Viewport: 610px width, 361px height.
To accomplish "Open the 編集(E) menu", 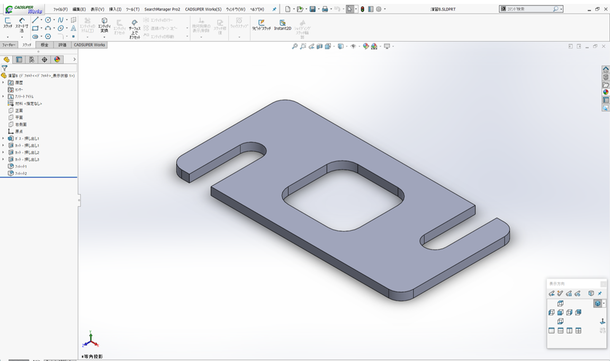I will [x=79, y=10].
